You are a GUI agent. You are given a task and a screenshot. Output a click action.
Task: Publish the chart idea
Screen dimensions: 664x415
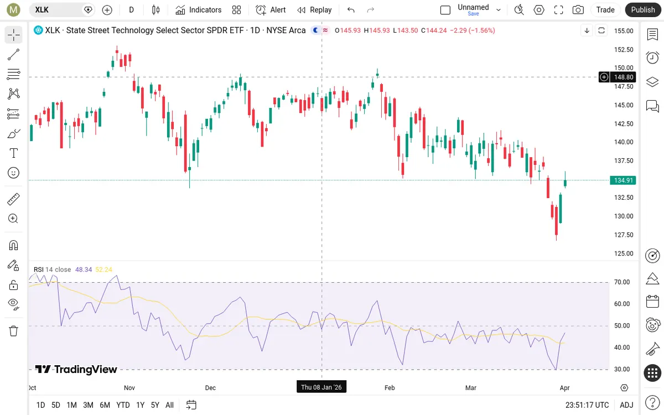pos(643,10)
